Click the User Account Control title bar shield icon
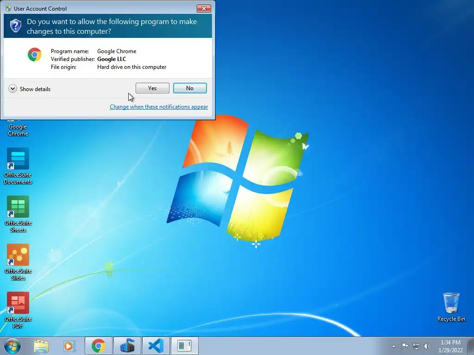This screenshot has width=474, height=355. [x=8, y=8]
